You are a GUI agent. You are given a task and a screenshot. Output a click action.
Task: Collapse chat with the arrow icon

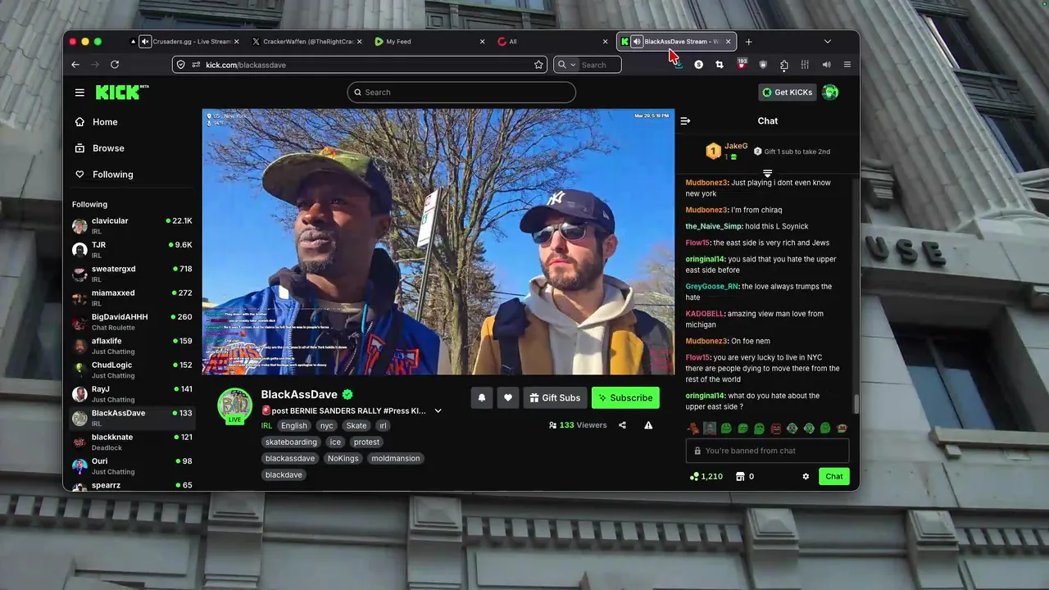(685, 121)
